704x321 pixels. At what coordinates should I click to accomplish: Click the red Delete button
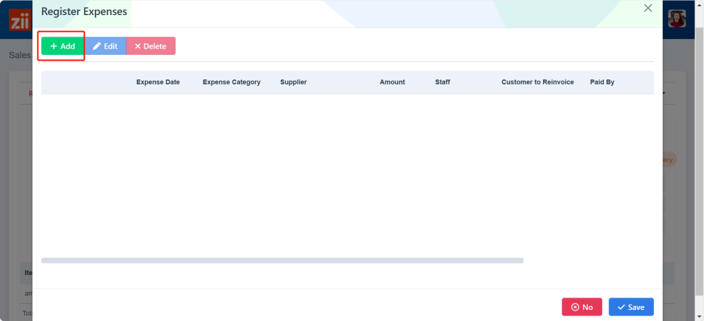tap(151, 46)
